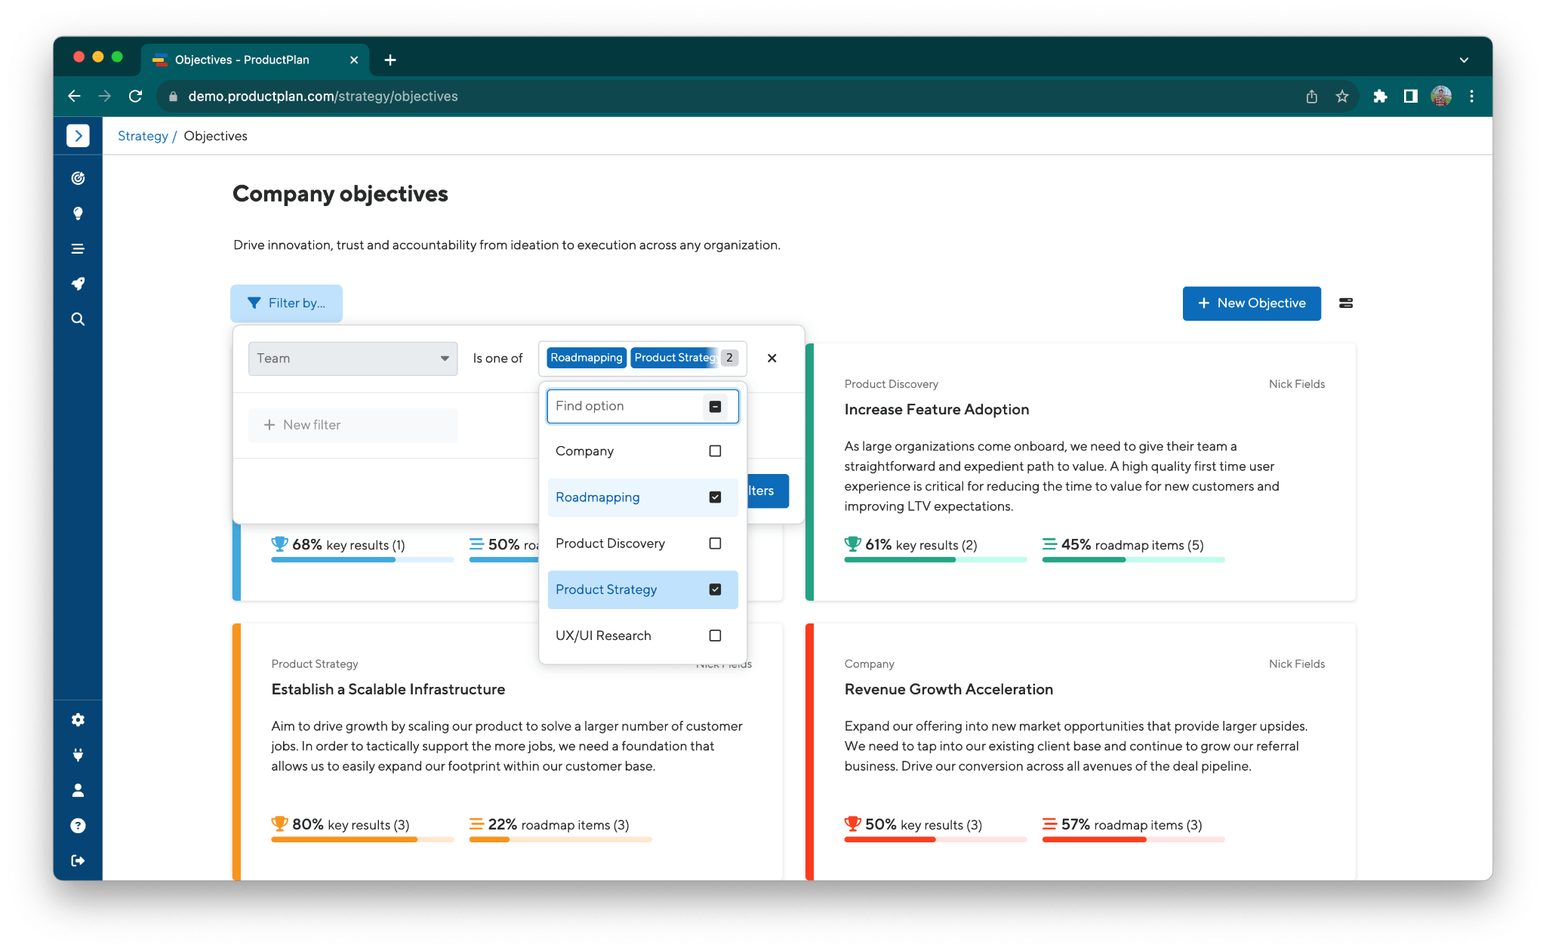Toggle the Product Strategy filter checkbox
1546x951 pixels.
coord(716,589)
